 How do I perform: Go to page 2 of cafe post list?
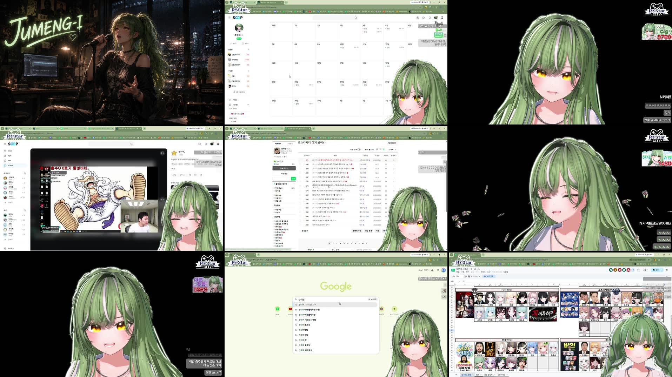tap(333, 243)
